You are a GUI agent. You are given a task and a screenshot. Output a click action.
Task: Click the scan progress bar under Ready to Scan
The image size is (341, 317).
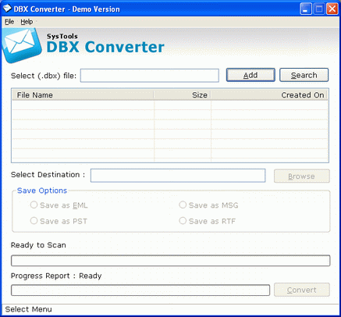171,261
